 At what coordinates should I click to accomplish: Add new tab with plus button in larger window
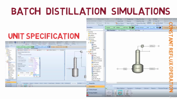143,30
